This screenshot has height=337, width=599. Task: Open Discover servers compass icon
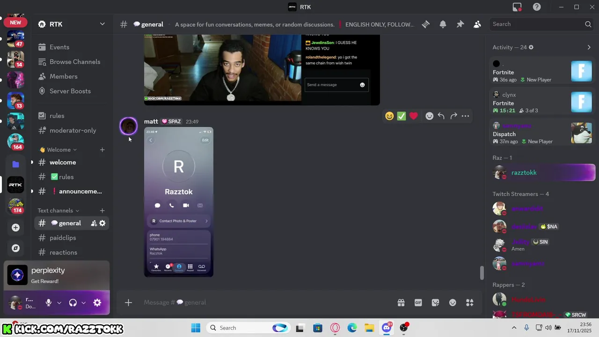click(x=15, y=248)
